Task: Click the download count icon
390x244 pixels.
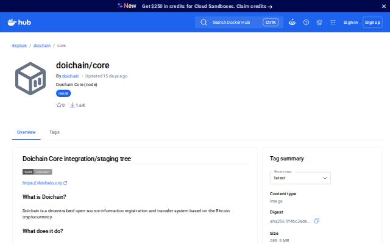Action: click(72, 105)
